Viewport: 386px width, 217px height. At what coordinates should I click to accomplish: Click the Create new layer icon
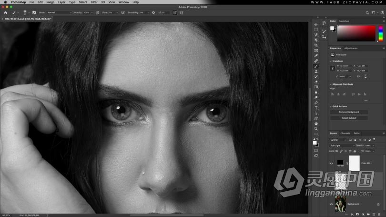[374, 215]
